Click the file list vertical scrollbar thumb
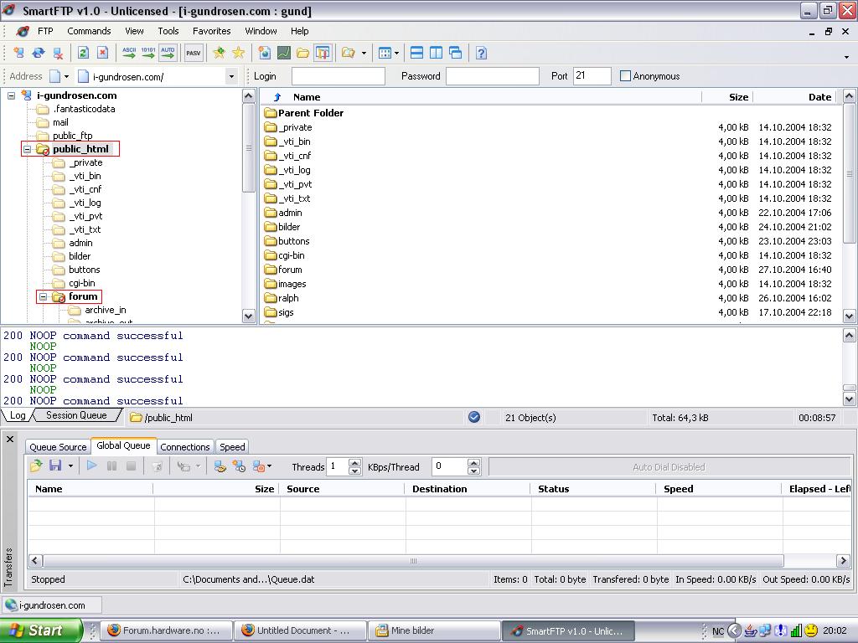Viewport: 858px width, 643px height. tap(850, 172)
